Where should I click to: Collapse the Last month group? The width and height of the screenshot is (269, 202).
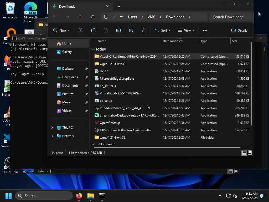click(93, 144)
